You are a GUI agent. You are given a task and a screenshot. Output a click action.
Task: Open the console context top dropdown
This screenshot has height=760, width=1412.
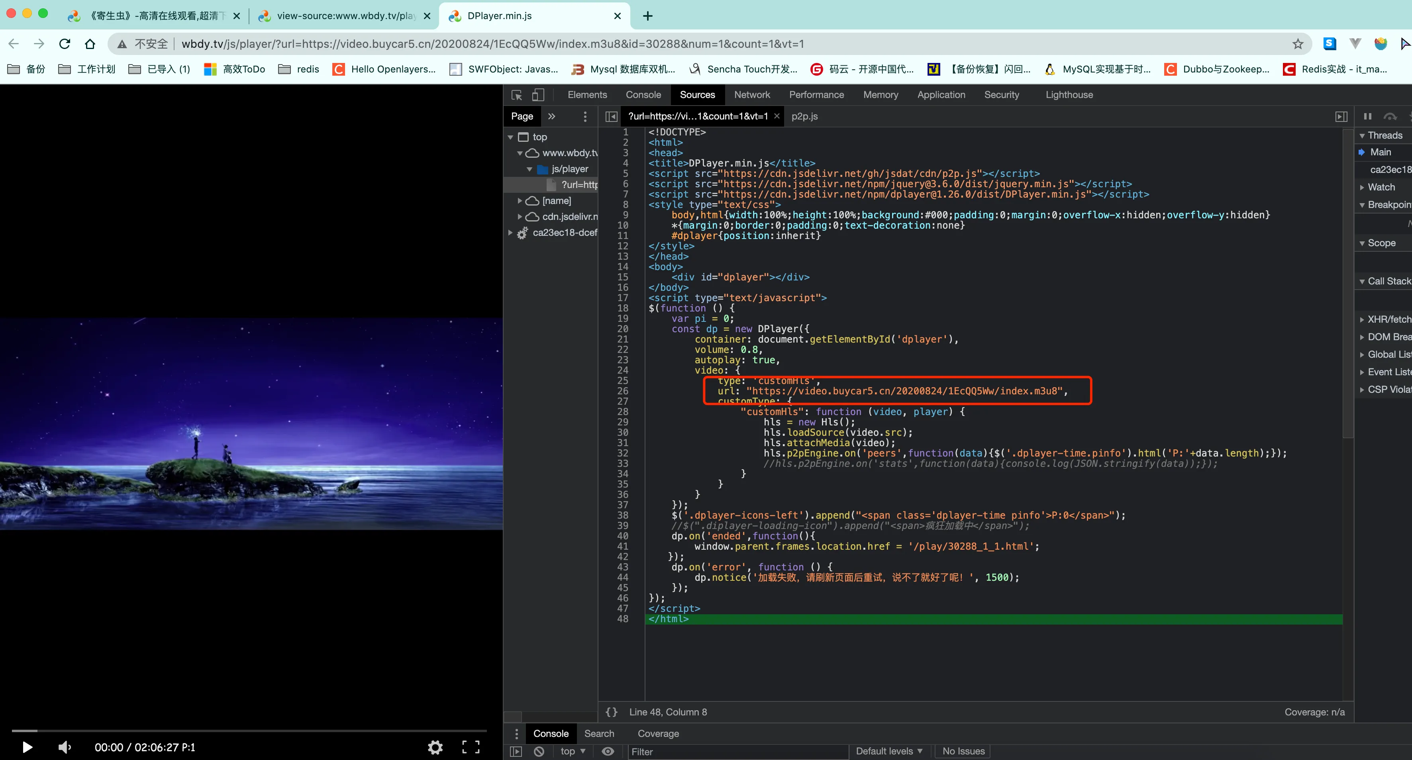[573, 751]
